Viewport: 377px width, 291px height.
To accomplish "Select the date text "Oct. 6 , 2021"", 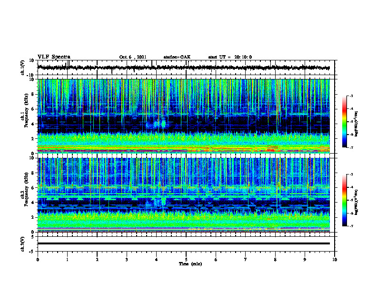I will point(133,57).
